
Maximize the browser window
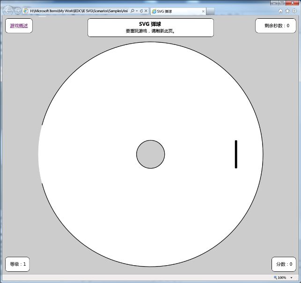click(x=282, y=3)
